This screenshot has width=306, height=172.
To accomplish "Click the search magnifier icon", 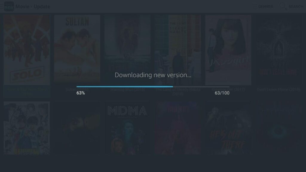I will [x=283, y=6].
